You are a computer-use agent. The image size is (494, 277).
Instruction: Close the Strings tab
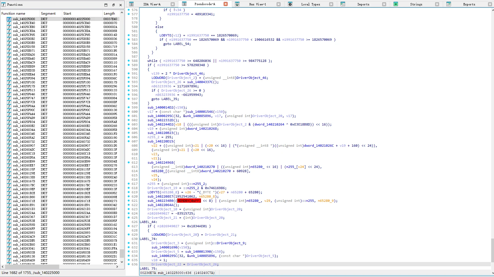click(x=437, y=4)
